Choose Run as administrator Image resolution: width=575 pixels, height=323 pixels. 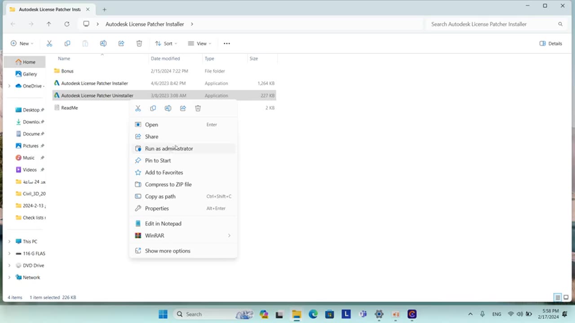click(x=183, y=148)
